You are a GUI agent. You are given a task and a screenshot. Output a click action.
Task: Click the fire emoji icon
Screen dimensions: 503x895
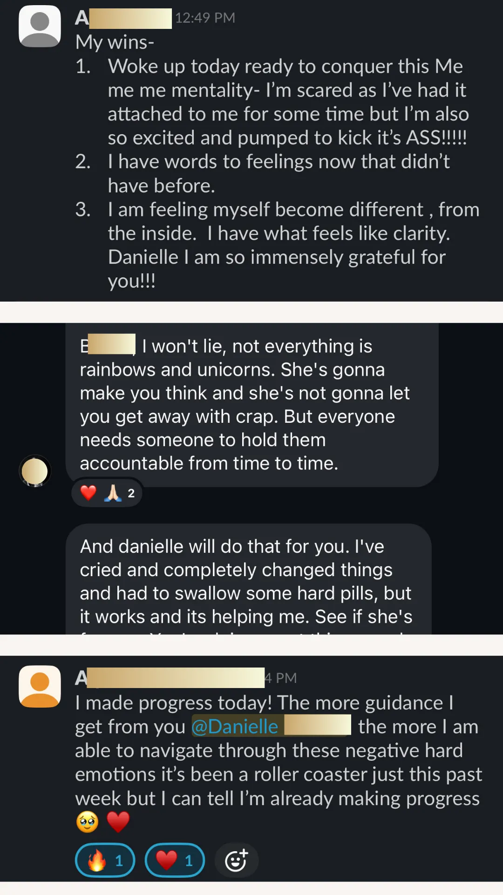click(96, 861)
